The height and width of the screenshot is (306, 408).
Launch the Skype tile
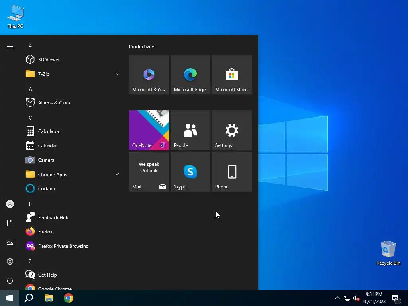(x=190, y=172)
